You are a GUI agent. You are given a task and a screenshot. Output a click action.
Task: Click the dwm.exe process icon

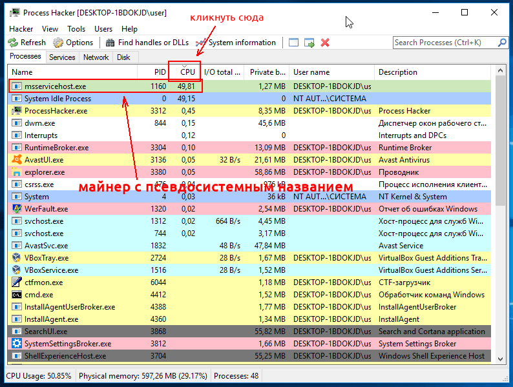pyautogui.click(x=17, y=123)
